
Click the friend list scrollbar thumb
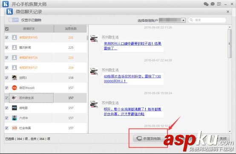coord(87,38)
